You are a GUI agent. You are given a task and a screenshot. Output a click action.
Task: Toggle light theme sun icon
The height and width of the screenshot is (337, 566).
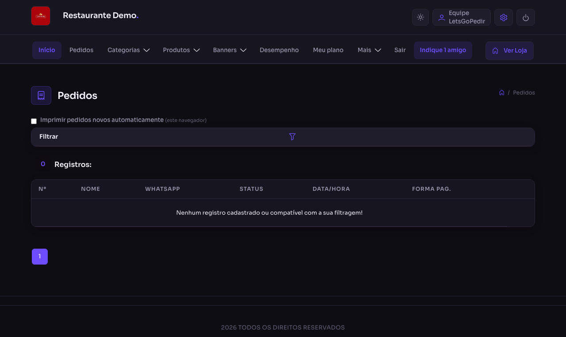click(x=421, y=17)
